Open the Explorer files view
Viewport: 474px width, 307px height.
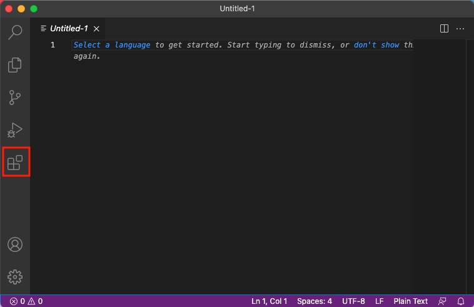15,64
